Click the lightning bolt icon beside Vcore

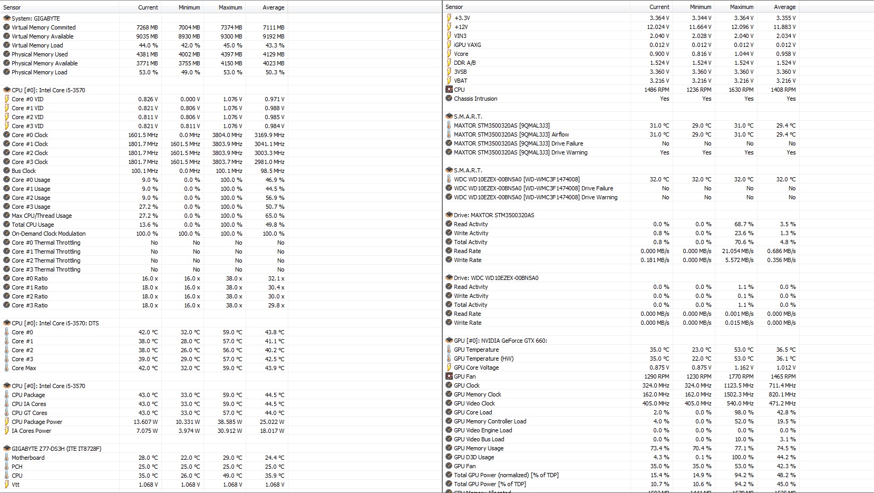point(449,54)
